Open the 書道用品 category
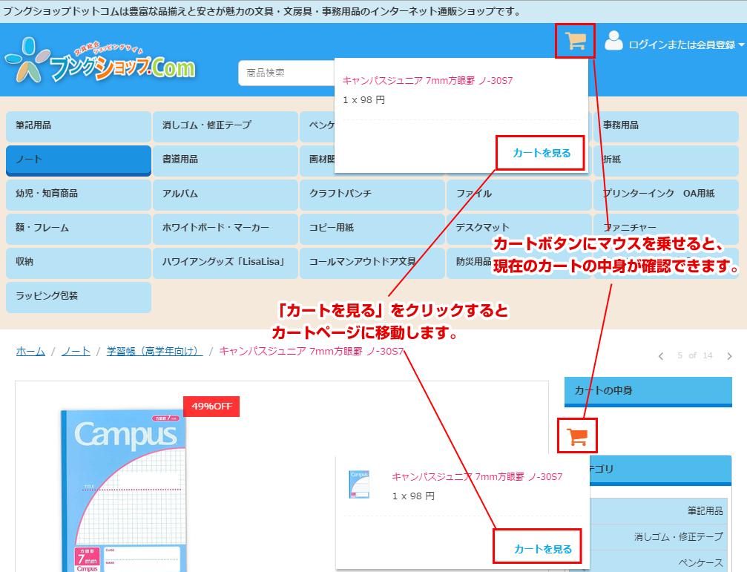Screen dimensions: 747x572 click(226, 160)
